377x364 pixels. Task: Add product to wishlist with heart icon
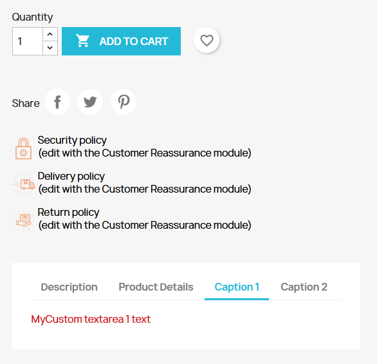click(207, 40)
